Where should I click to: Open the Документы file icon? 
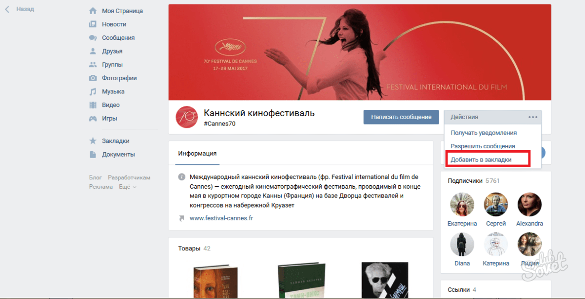pyautogui.click(x=93, y=155)
